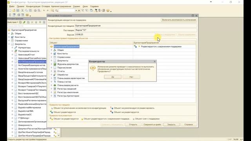Select Доверенность in the configuration tree
This screenshot has height=141, width=251.
click(x=25, y=125)
